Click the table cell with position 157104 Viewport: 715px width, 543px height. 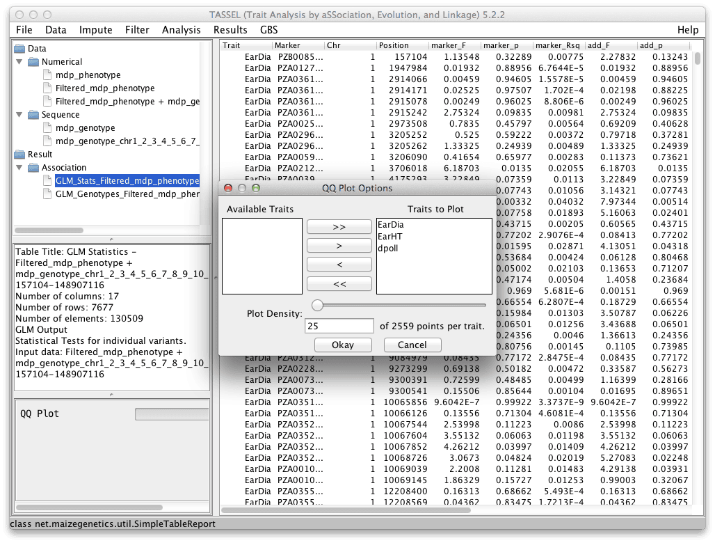[x=403, y=56]
